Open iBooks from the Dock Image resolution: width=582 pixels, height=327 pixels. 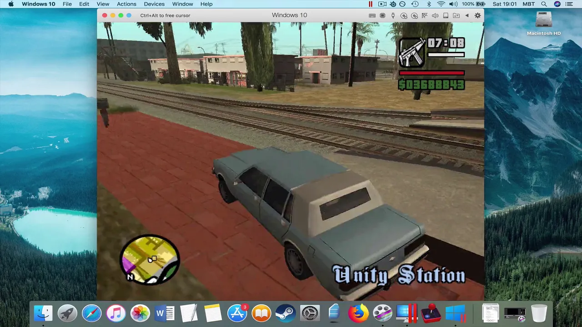point(261,313)
